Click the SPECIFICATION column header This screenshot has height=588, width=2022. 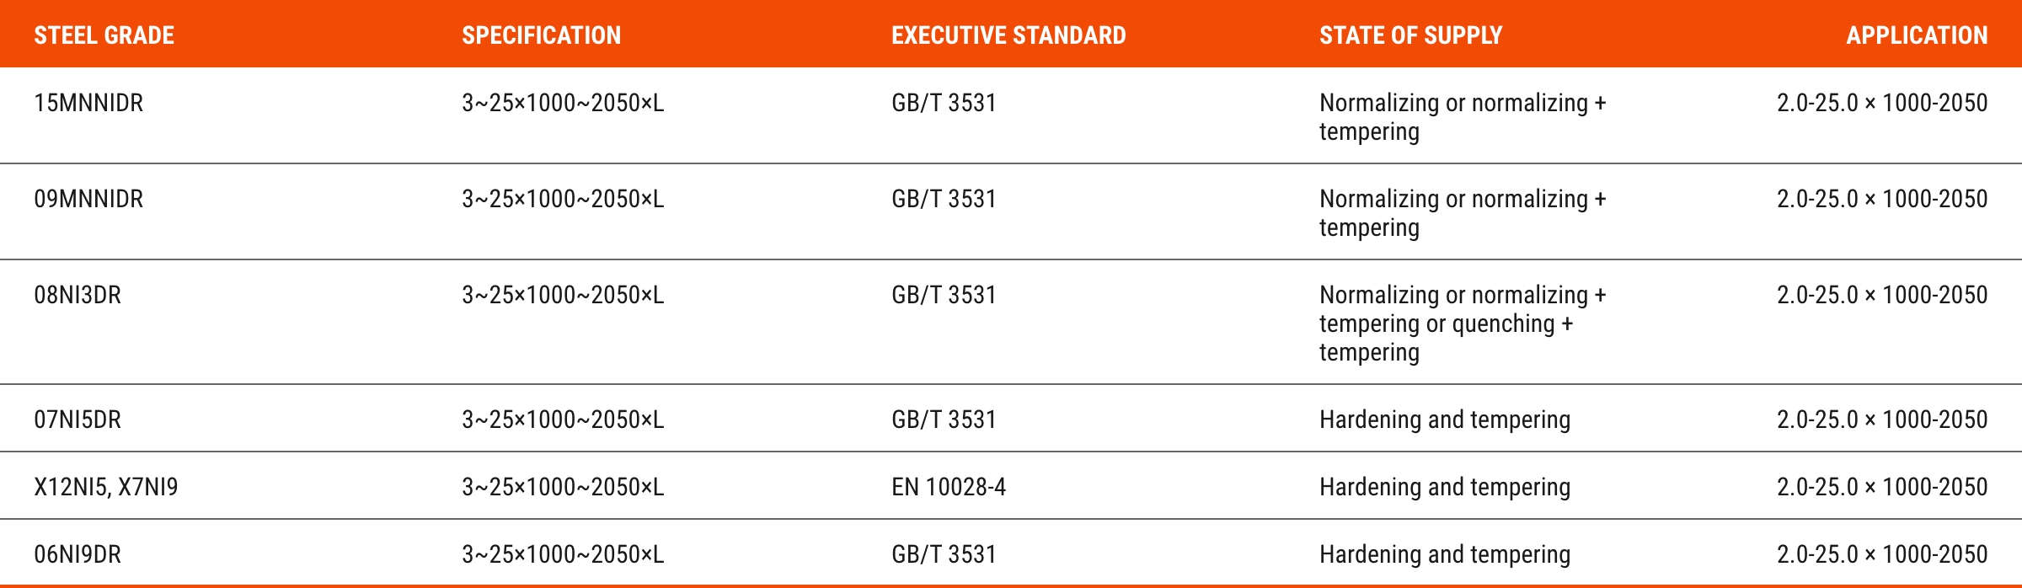pyautogui.click(x=541, y=35)
